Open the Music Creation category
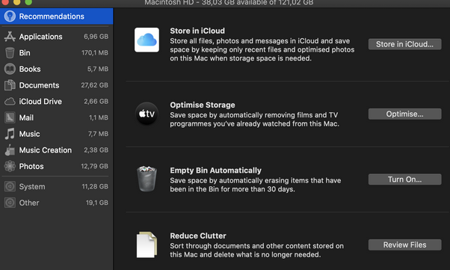The image size is (450, 270). pos(57,150)
